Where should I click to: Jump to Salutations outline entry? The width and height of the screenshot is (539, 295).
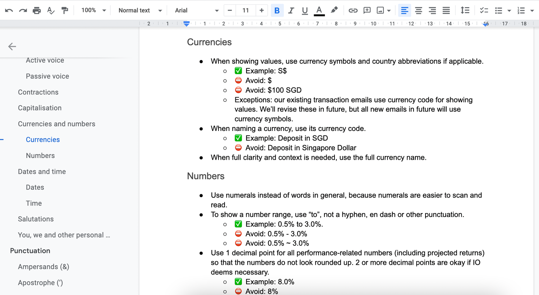pyautogui.click(x=36, y=219)
